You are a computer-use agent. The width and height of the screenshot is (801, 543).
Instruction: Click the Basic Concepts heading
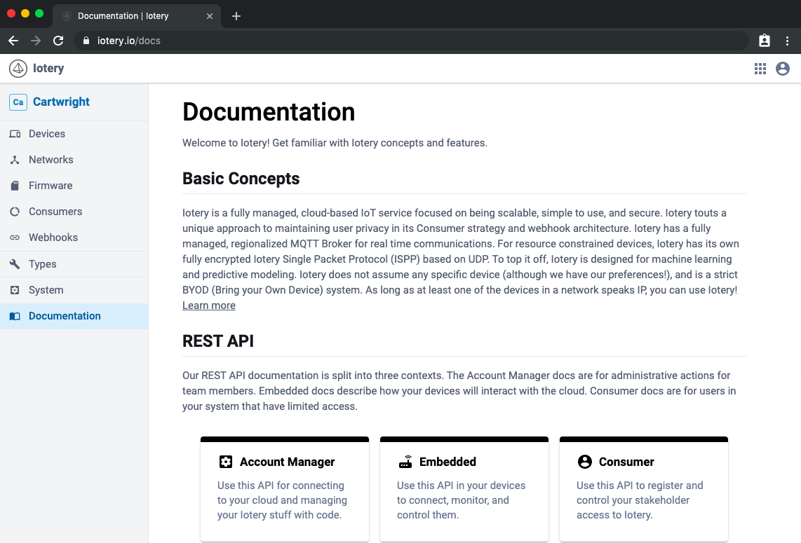(241, 179)
